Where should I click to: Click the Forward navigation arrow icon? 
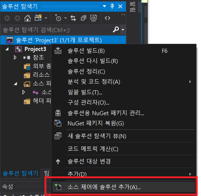(x=17, y=18)
